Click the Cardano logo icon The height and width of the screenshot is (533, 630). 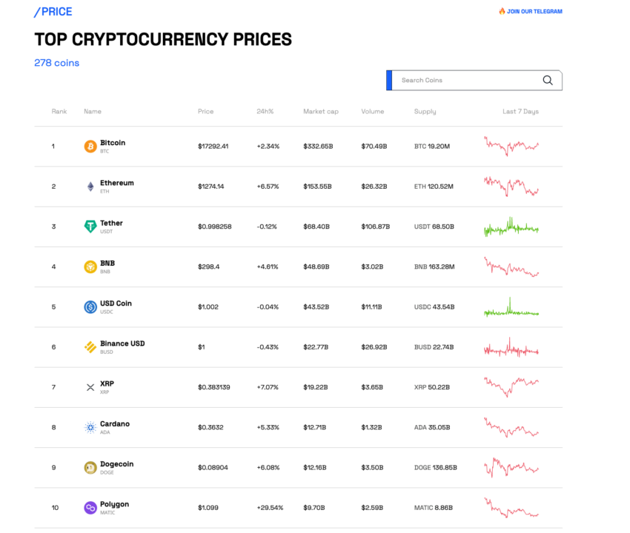tap(90, 427)
